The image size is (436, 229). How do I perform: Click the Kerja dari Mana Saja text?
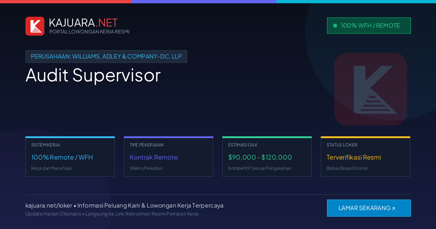(51, 168)
